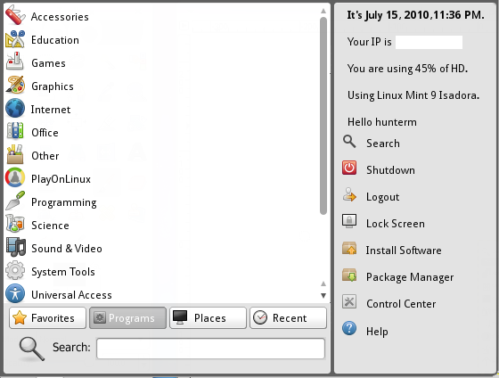Click 'Using Linux Mint 9 Isadora.' text
This screenshot has width=499, height=378.
[x=413, y=95]
